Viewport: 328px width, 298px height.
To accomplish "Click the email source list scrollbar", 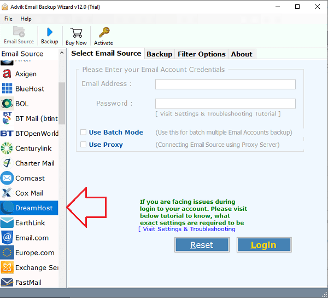I will [x=62, y=104].
